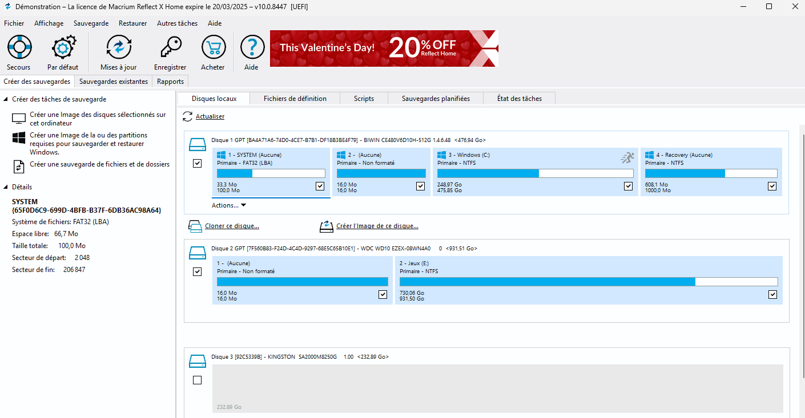This screenshot has width=805, height=418.
Task: Click the Secours lifebuoy icon
Action: (x=19, y=47)
